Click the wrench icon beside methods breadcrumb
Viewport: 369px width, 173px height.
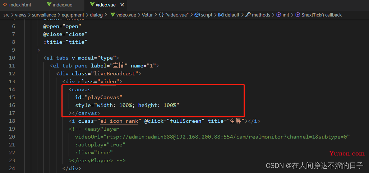click(248, 15)
